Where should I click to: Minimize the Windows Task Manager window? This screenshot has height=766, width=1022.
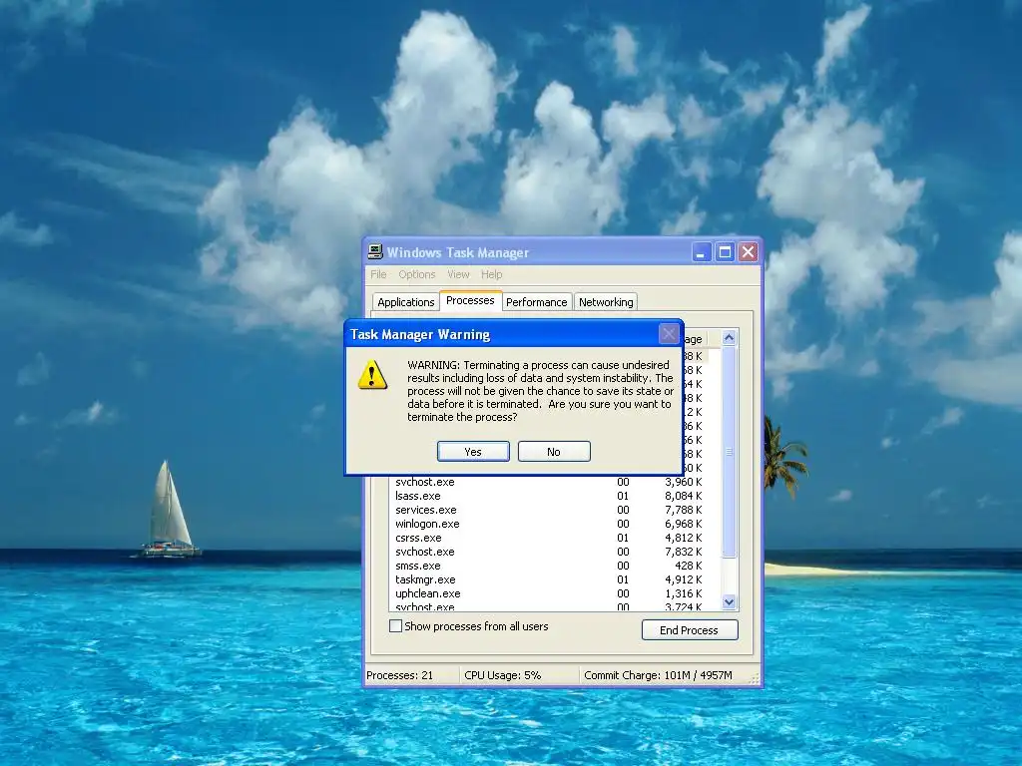point(701,252)
